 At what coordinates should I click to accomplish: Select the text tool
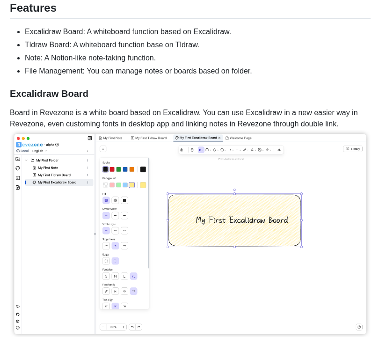click(252, 150)
